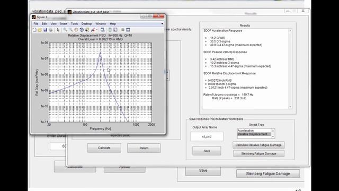This screenshot has height=191, width=339.
Task: Select the Pan hand tool
Action: (76, 30)
